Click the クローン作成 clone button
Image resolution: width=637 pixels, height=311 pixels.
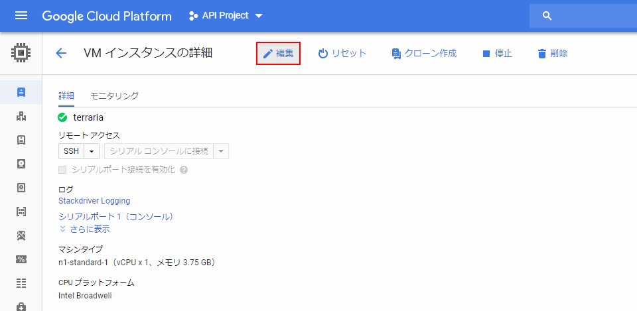click(x=424, y=53)
